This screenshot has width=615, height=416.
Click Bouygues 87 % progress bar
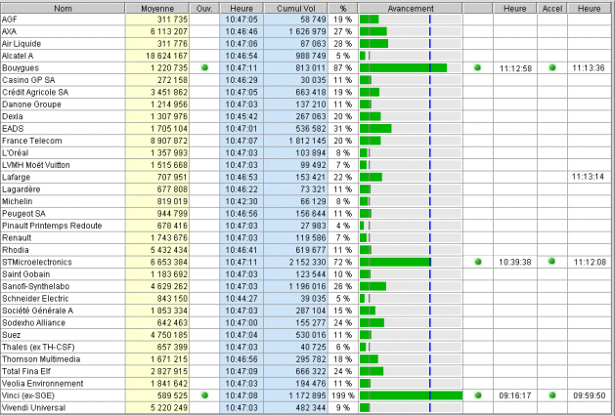click(x=411, y=67)
